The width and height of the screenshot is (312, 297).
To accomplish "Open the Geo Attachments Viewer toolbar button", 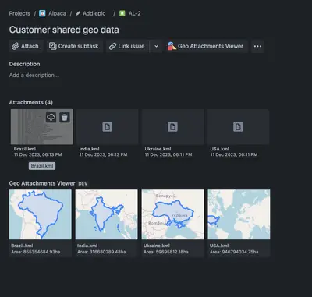I will pos(207,46).
